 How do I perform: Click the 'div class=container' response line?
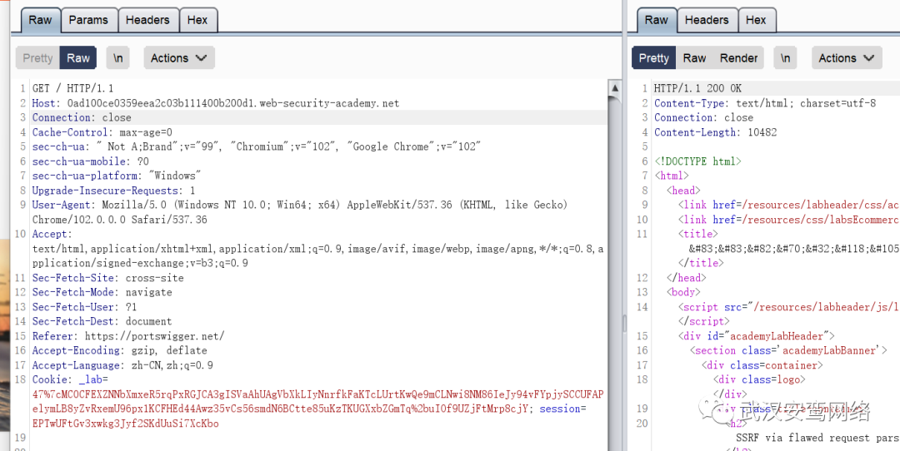pyautogui.click(x=762, y=365)
